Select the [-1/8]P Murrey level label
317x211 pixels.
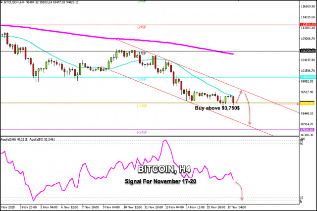142,106
